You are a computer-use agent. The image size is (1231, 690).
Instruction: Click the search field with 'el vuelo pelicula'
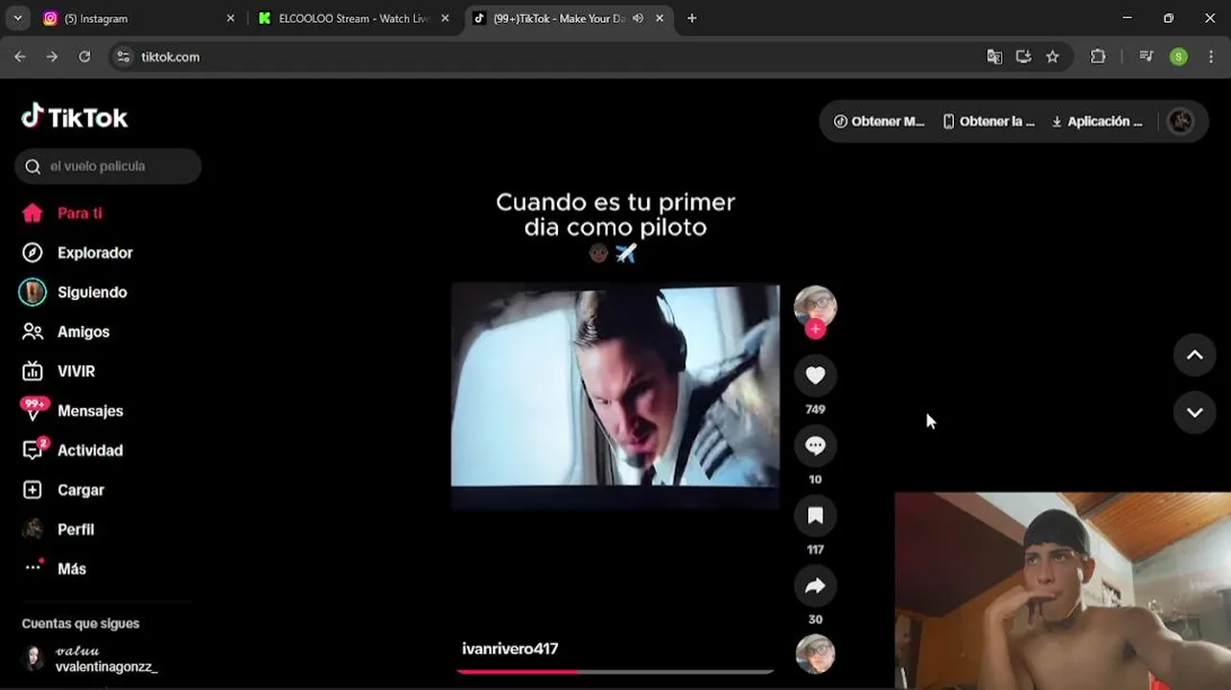coord(108,167)
